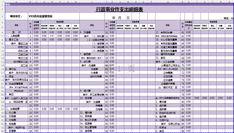Screen dimensions: 234x133
Task: Select the 单位：元 cell
Action: tap(229, 18)
